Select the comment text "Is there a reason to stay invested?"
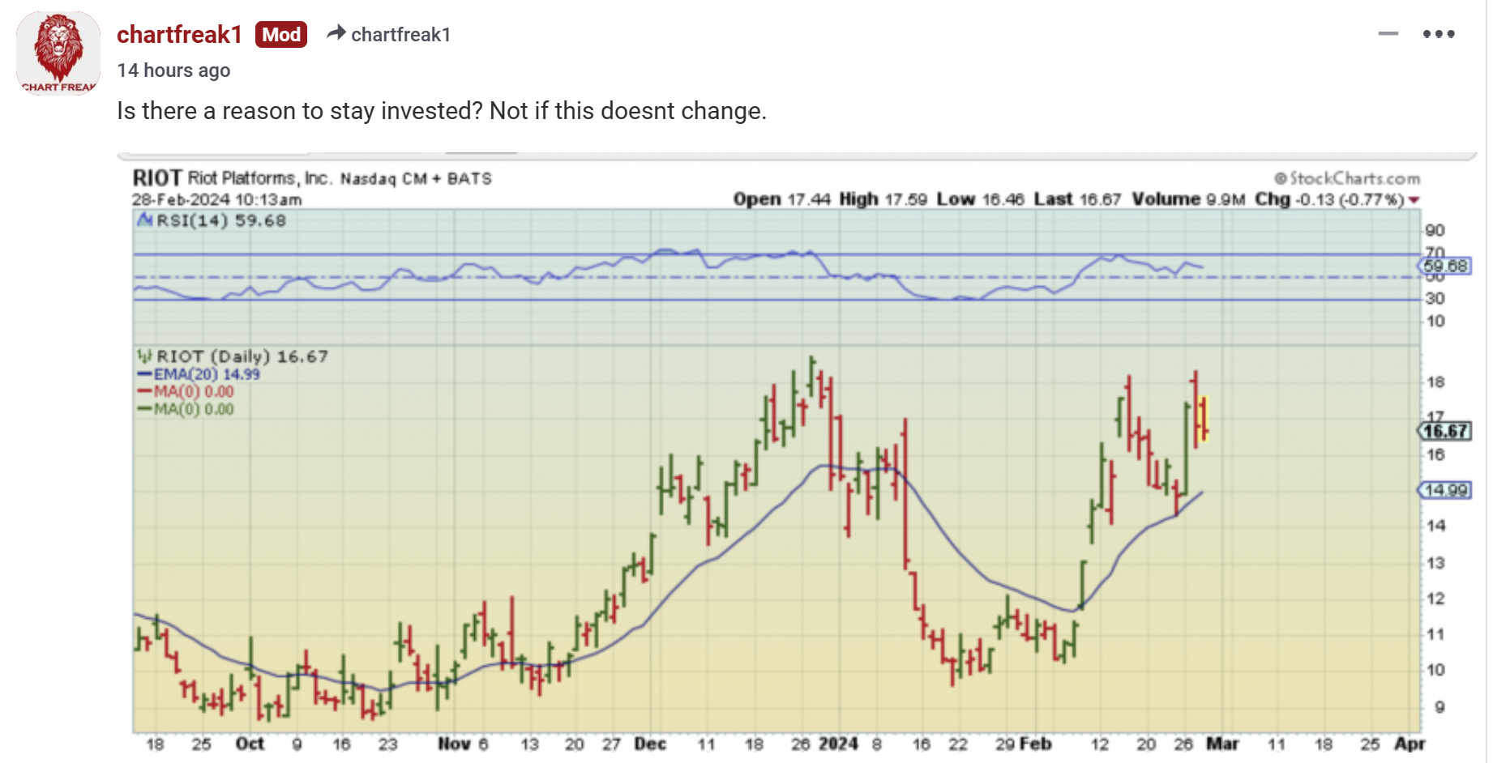 [300, 111]
